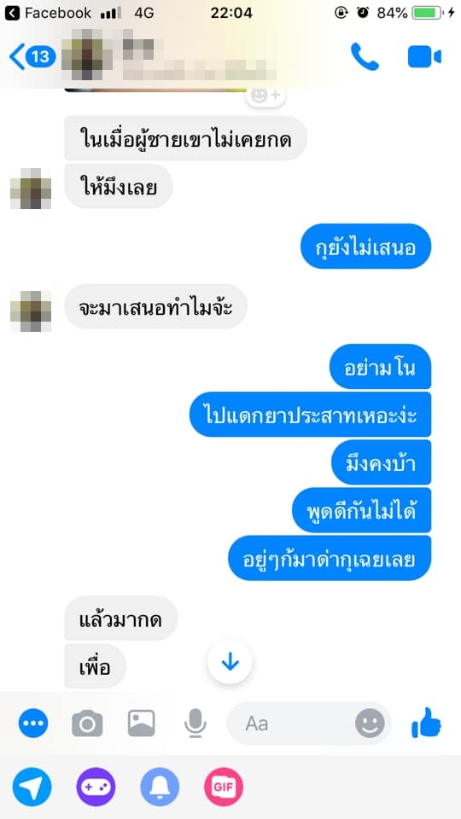Viewport: 461px width, 819px height.
Task: Select the blue message bubble ending with ประสาทเหอะง่ะ
Action: 311,415
